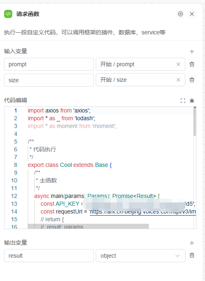
Task: Close the request function panel
Action: click(x=192, y=14)
